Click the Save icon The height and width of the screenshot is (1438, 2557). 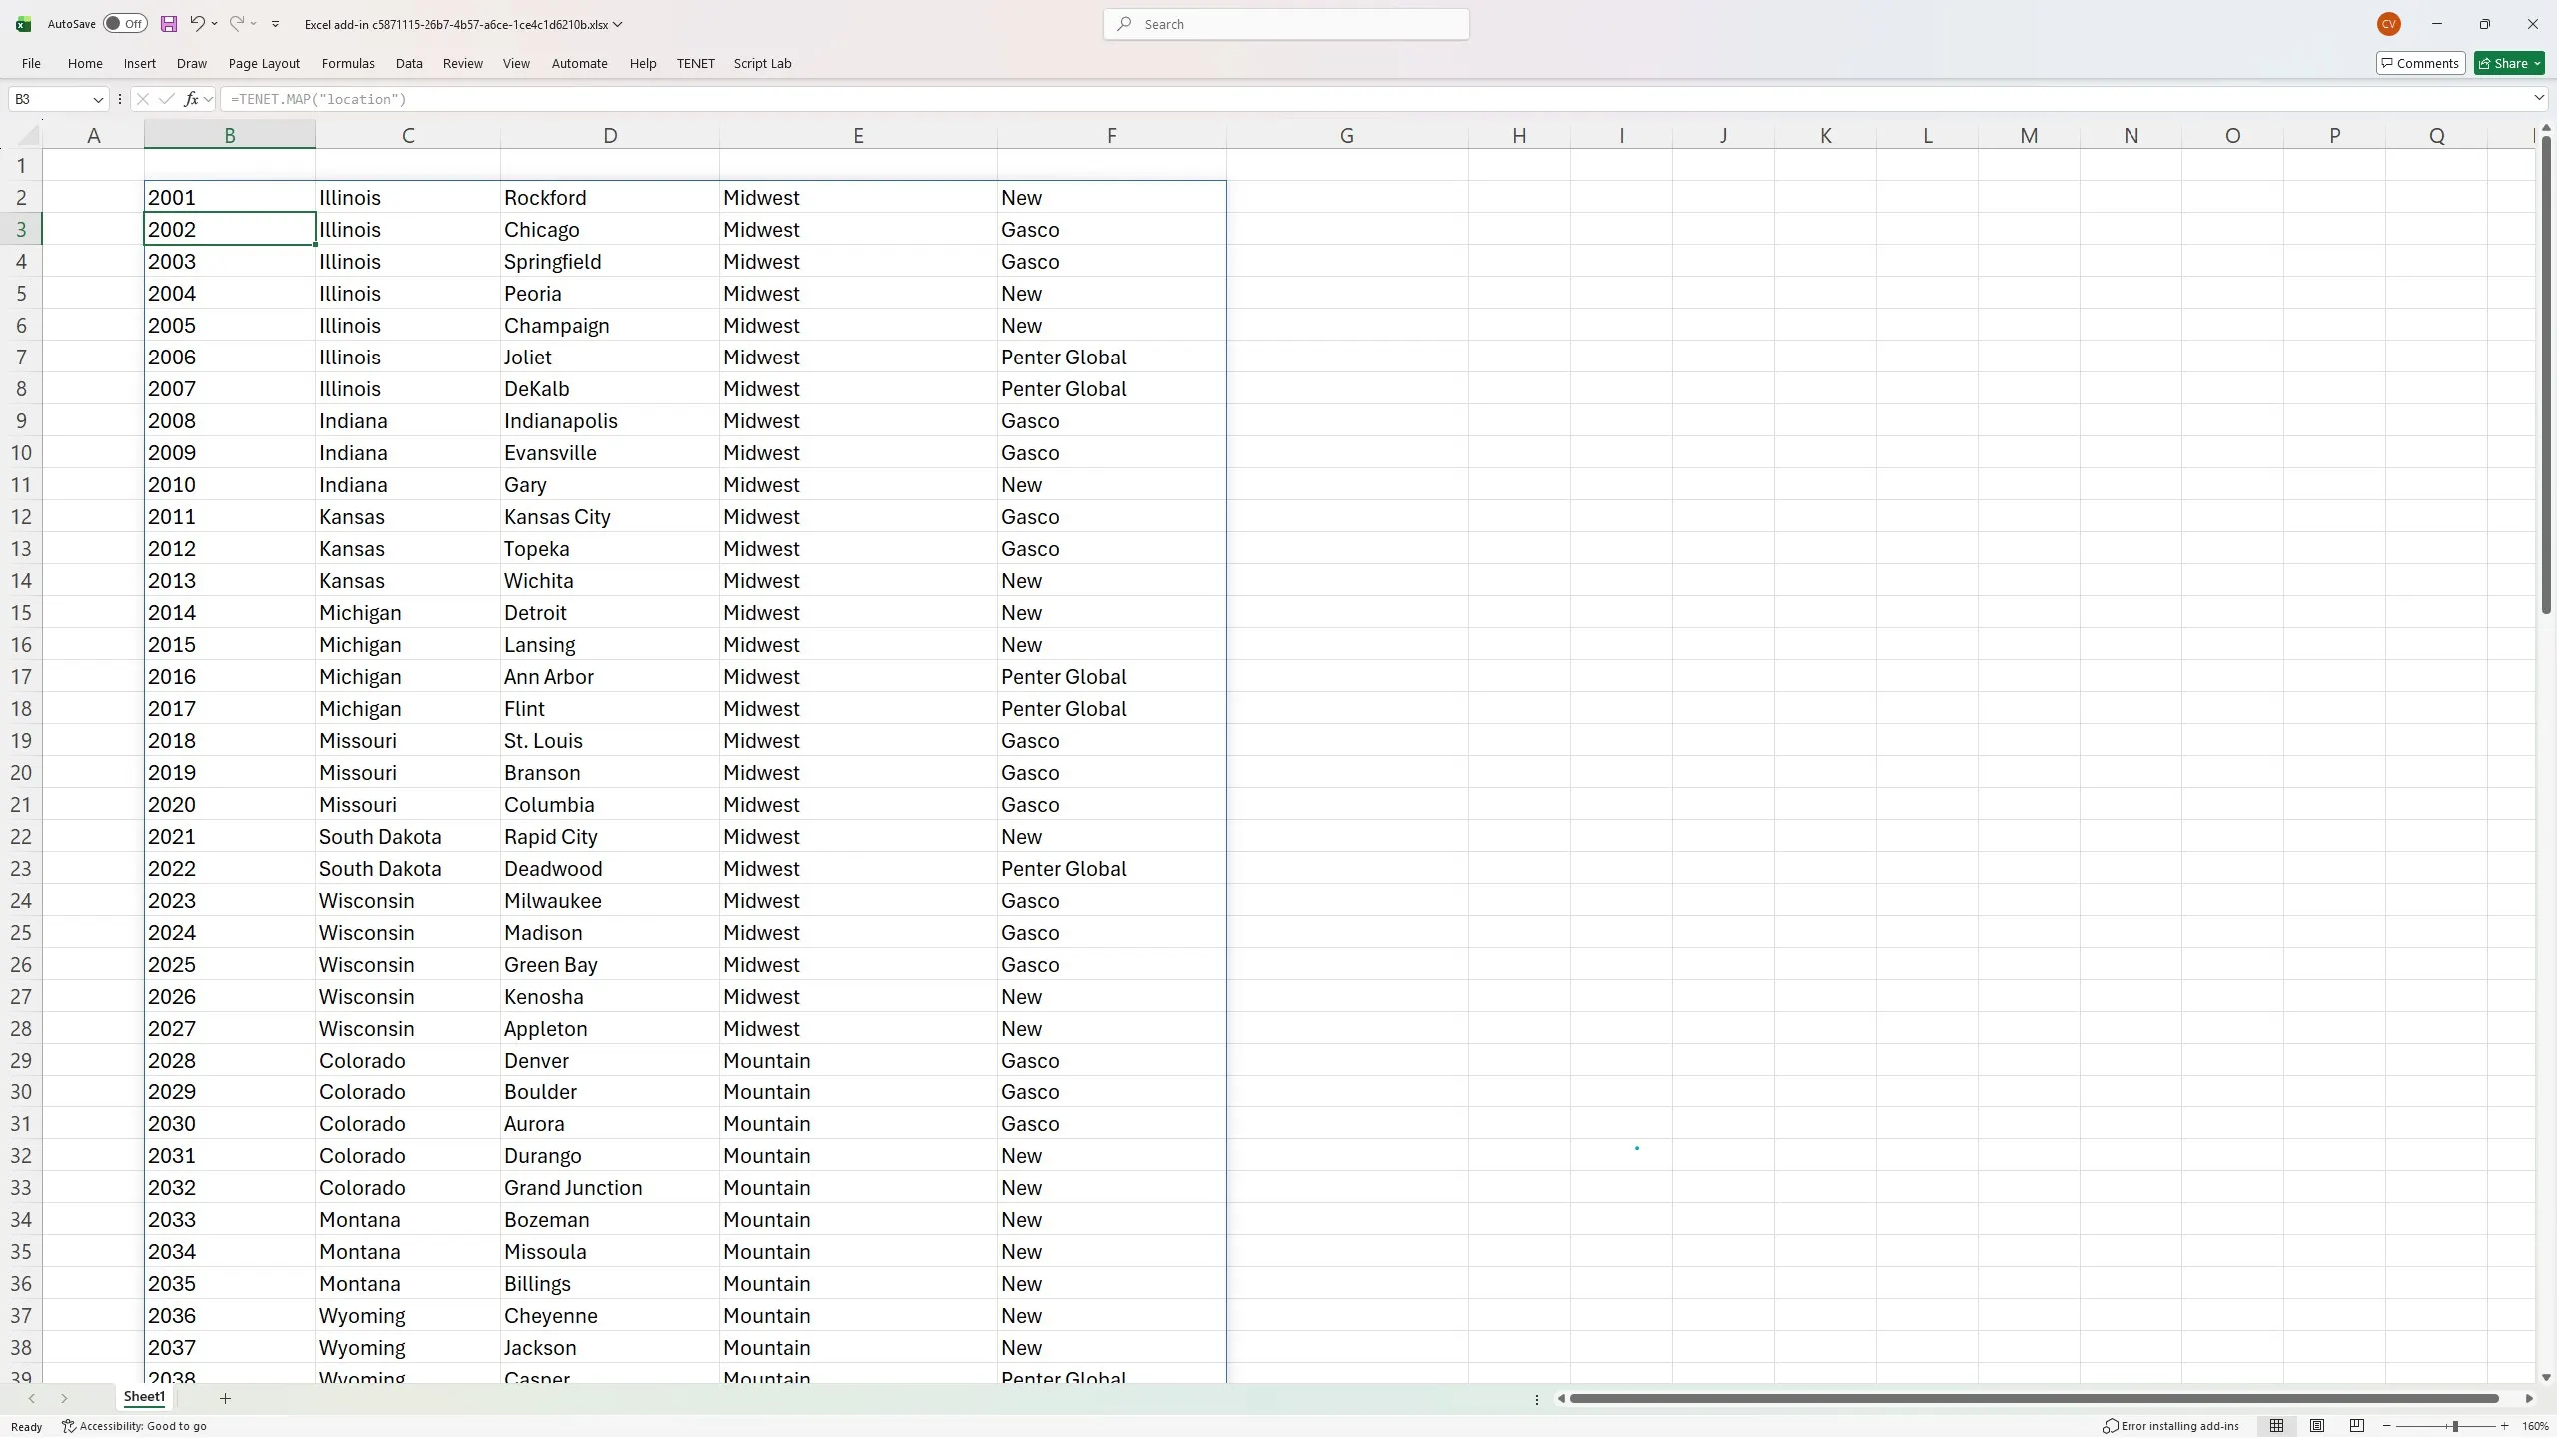point(168,24)
